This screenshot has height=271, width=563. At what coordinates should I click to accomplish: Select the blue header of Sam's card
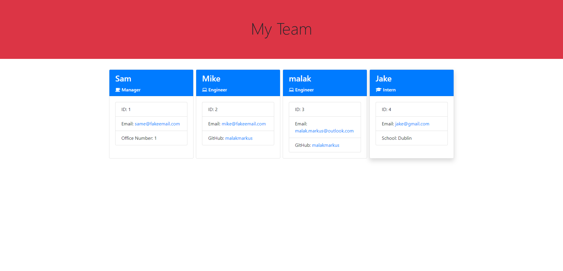click(151, 83)
